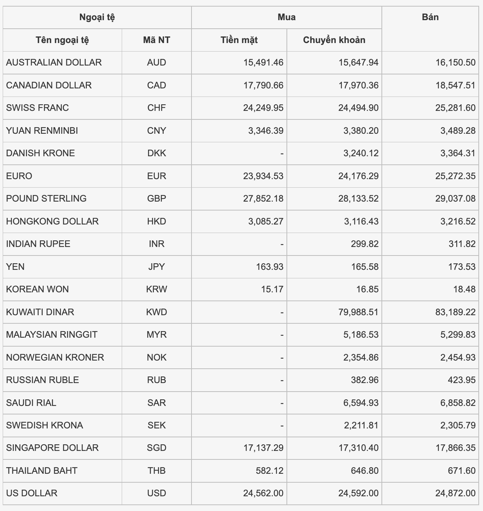Click the EUR currency code cell
Image resolution: width=483 pixels, height=511 pixels.
tap(157, 176)
